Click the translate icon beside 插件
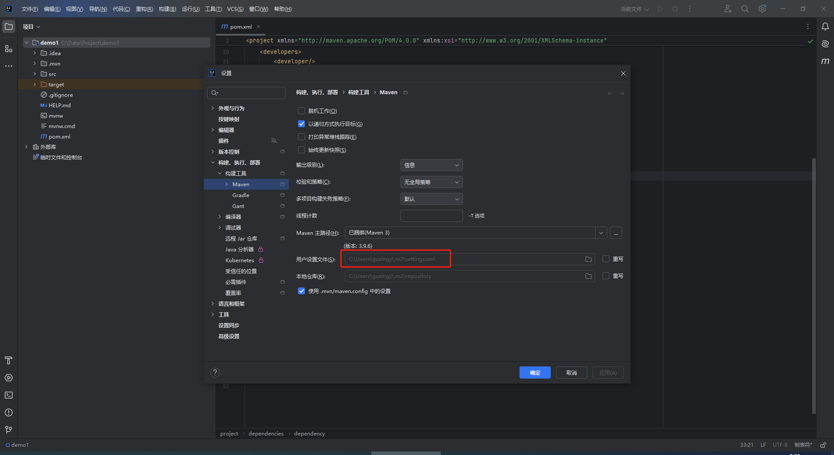Image resolution: width=834 pixels, height=455 pixels. click(x=274, y=141)
